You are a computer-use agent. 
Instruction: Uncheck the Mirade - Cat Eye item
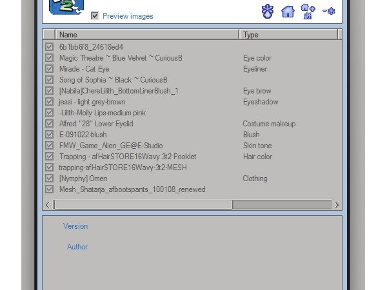tap(50, 68)
